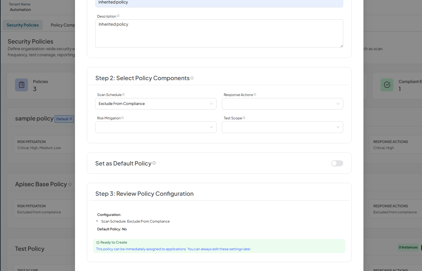Viewport: 422px width, 271px height.
Task: Click the Security Policies page heading
Action: coord(31,42)
